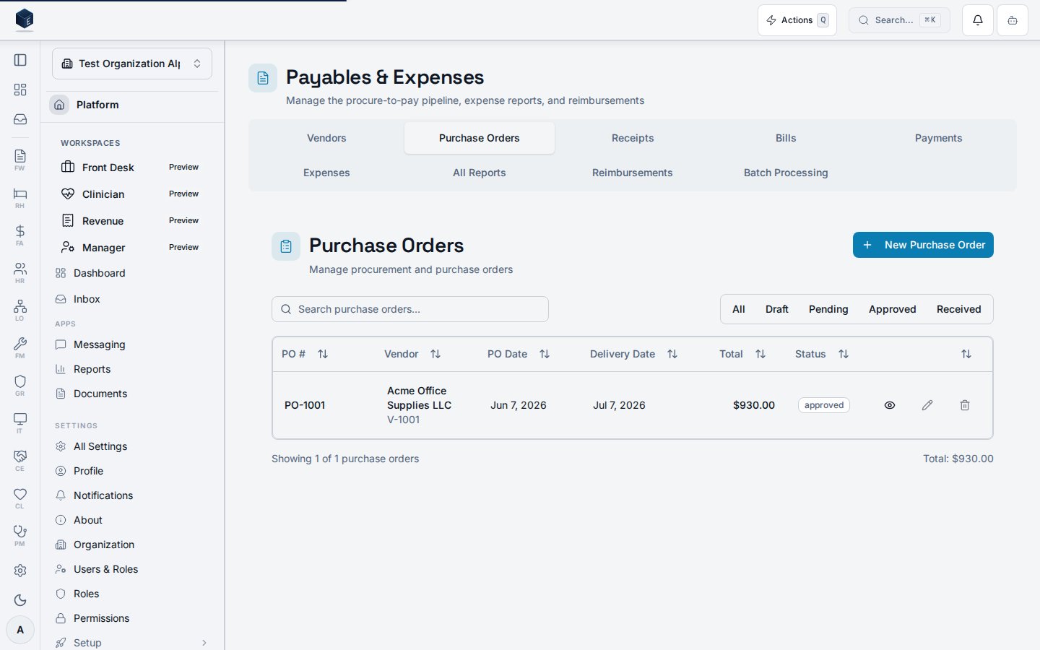Delete PO-1001 with trash icon
1040x650 pixels.
[x=965, y=405]
